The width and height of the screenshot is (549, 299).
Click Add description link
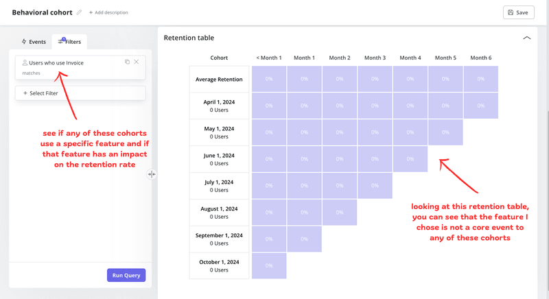point(108,12)
